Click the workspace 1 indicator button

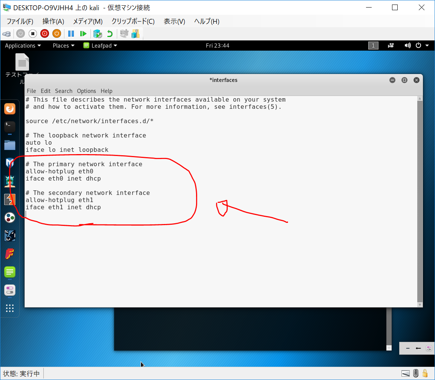373,46
